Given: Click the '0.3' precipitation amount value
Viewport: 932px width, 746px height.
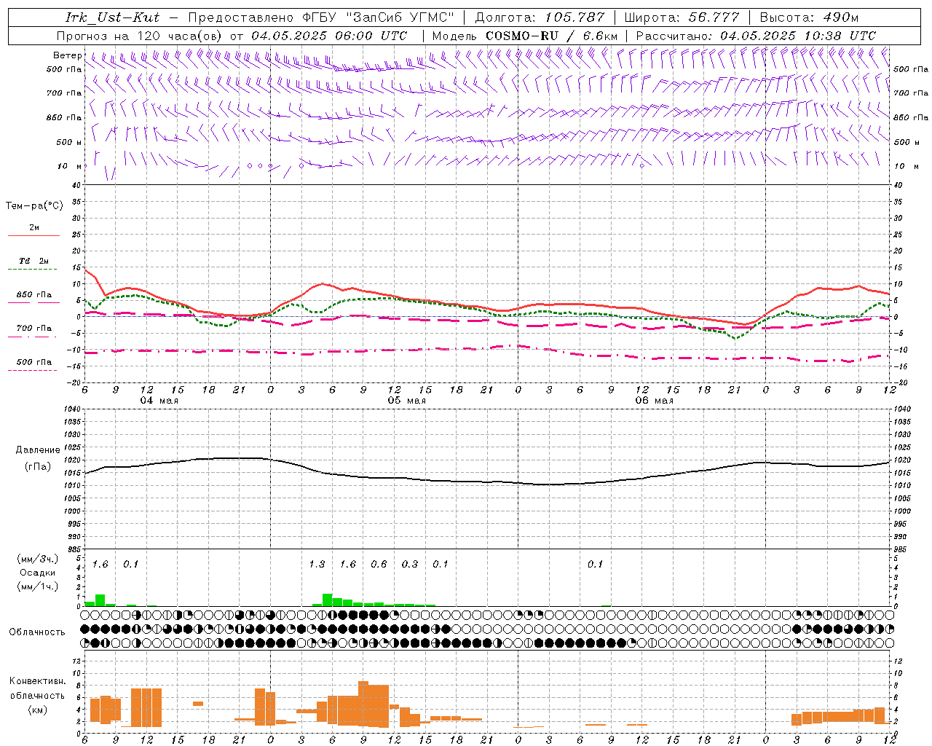Looking at the screenshot, I should [410, 565].
